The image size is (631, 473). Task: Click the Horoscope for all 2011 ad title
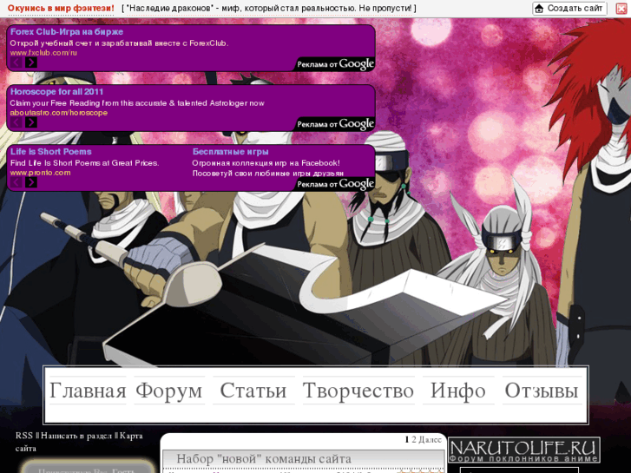(x=56, y=92)
